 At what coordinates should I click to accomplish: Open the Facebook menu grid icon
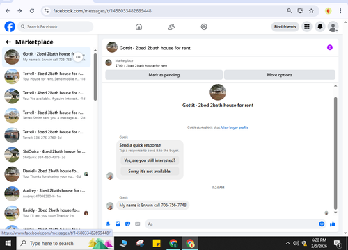pyautogui.click(x=307, y=26)
